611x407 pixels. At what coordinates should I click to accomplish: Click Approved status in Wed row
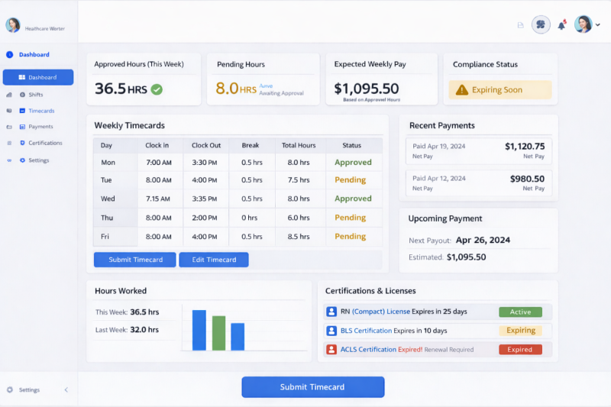(353, 199)
